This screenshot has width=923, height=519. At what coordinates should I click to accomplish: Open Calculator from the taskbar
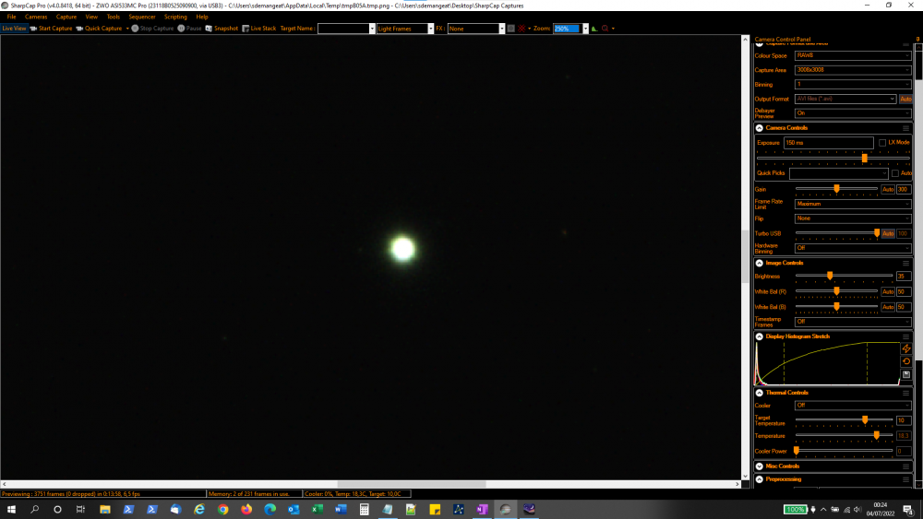365,510
